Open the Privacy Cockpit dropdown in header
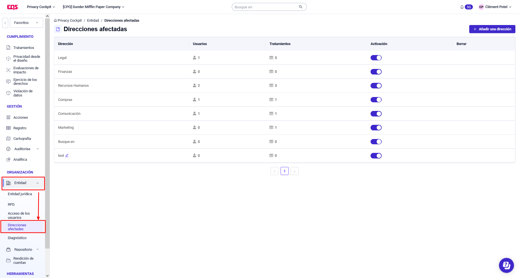519x278 pixels. pyautogui.click(x=41, y=7)
